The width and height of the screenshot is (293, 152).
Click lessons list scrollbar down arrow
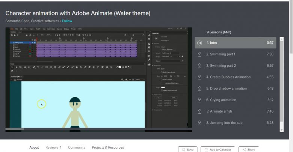point(282,130)
